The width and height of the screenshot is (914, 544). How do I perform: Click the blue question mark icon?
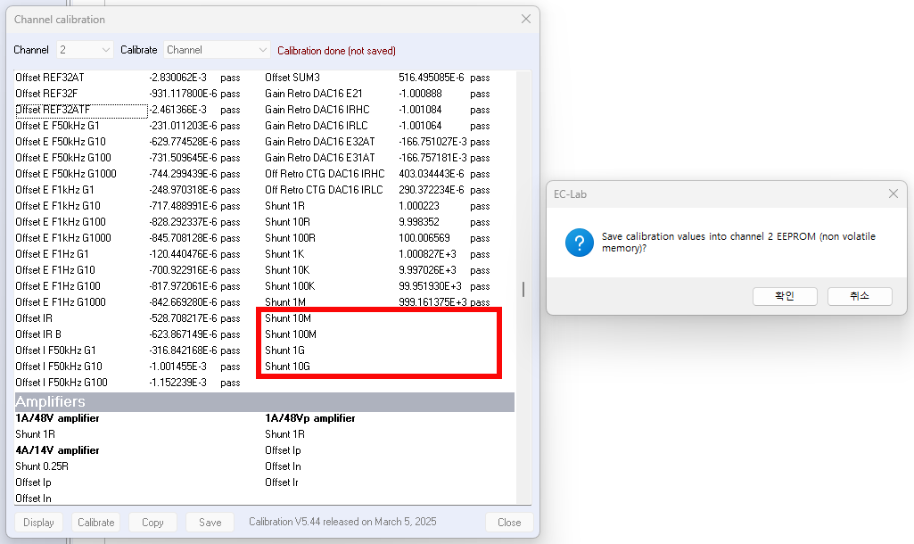coord(580,243)
